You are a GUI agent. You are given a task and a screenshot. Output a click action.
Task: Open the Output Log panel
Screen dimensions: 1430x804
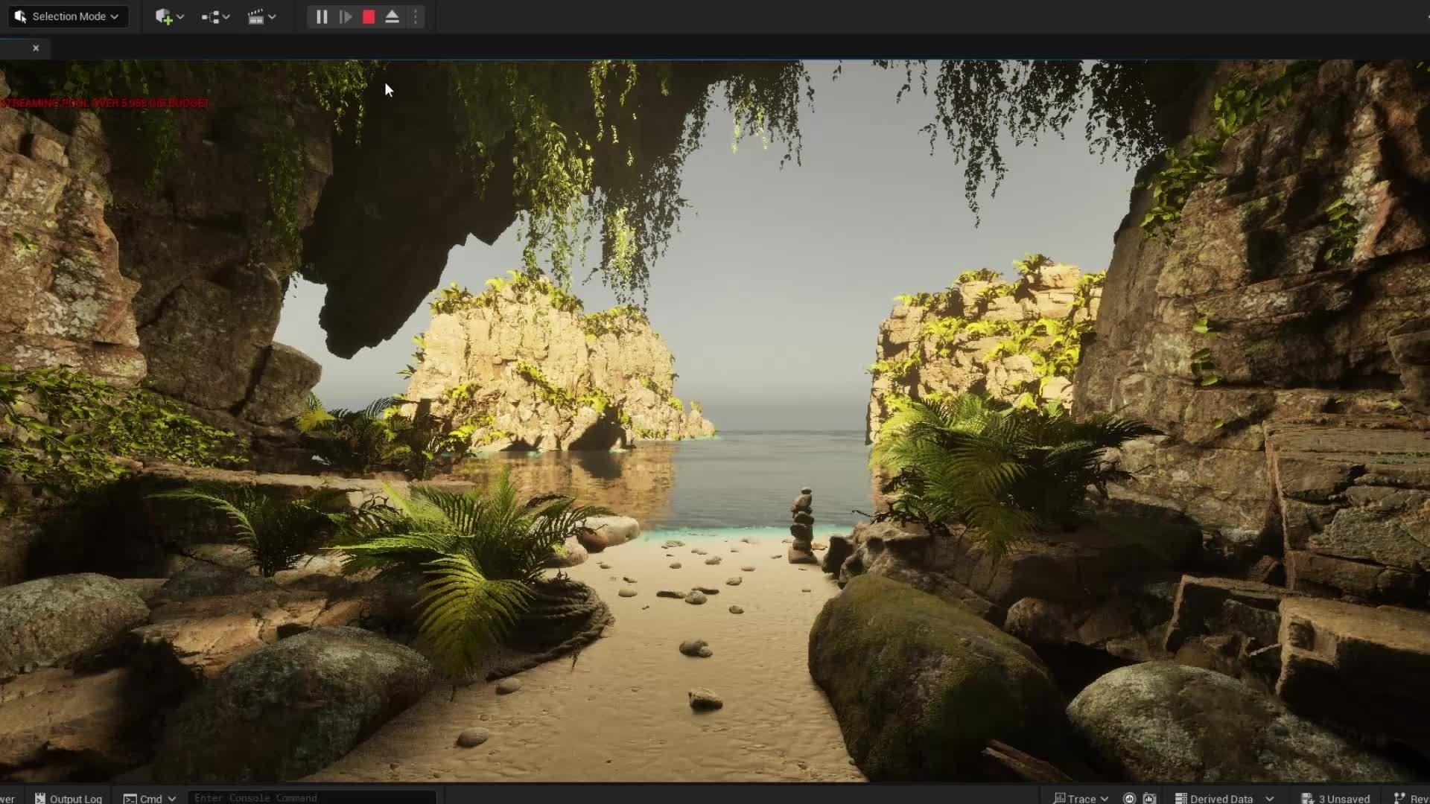coord(69,798)
